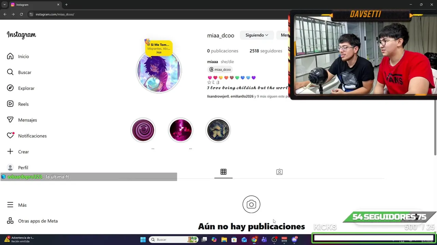Click the miaa_dcoo Threads link
437x245 pixels.
pyautogui.click(x=220, y=69)
